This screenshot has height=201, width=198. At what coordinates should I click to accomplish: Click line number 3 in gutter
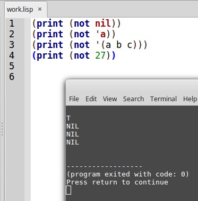pos(12,45)
